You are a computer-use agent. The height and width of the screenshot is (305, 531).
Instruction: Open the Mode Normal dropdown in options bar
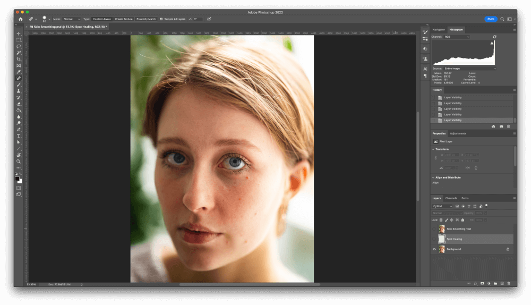(72, 19)
